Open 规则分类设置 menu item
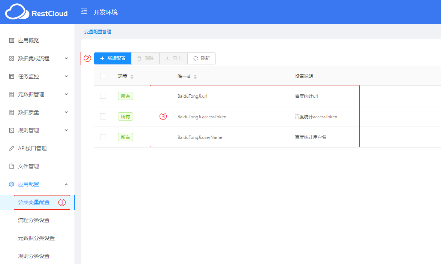This screenshot has width=441, height=264. tap(34, 256)
